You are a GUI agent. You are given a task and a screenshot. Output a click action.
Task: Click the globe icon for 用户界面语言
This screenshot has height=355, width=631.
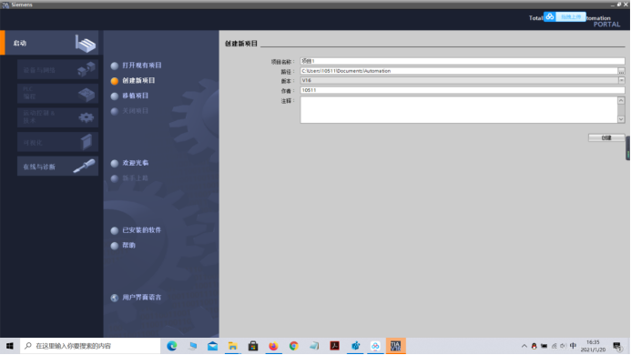click(115, 298)
